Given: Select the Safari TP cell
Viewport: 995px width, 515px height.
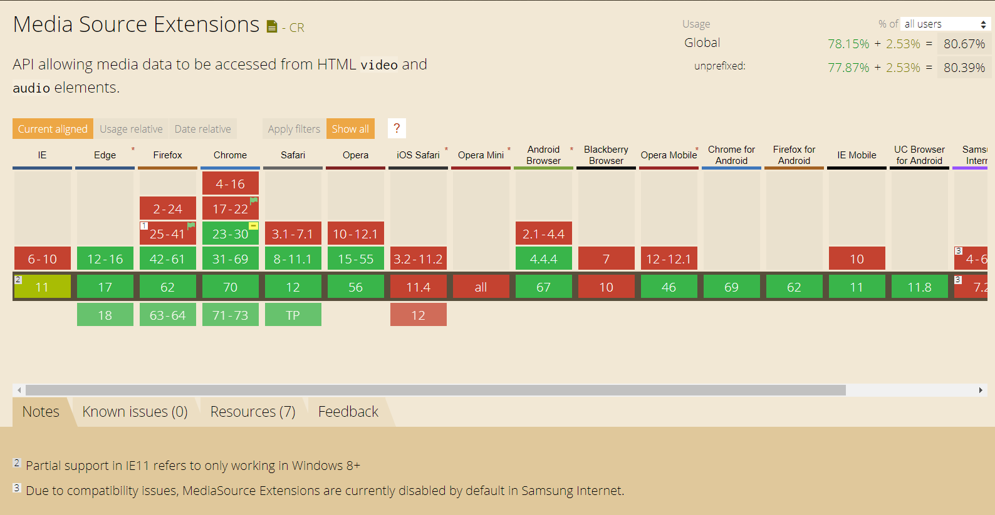Looking at the screenshot, I should click(x=293, y=315).
